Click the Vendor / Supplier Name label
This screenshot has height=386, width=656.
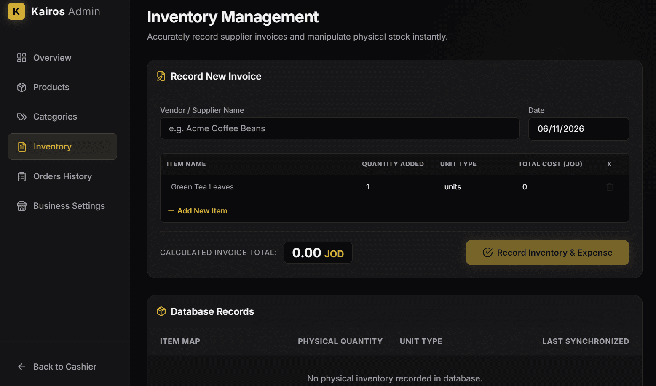pyautogui.click(x=202, y=110)
